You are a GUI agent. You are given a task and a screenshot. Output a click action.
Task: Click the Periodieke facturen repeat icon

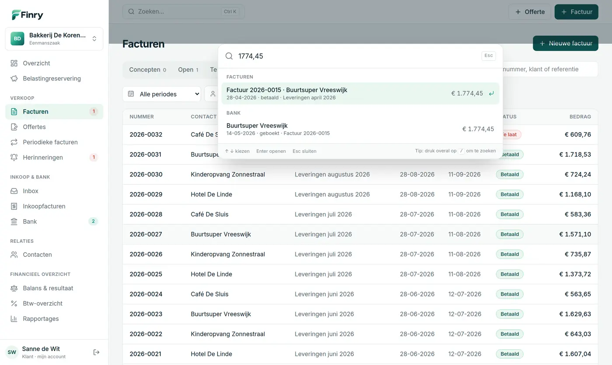coord(14,142)
